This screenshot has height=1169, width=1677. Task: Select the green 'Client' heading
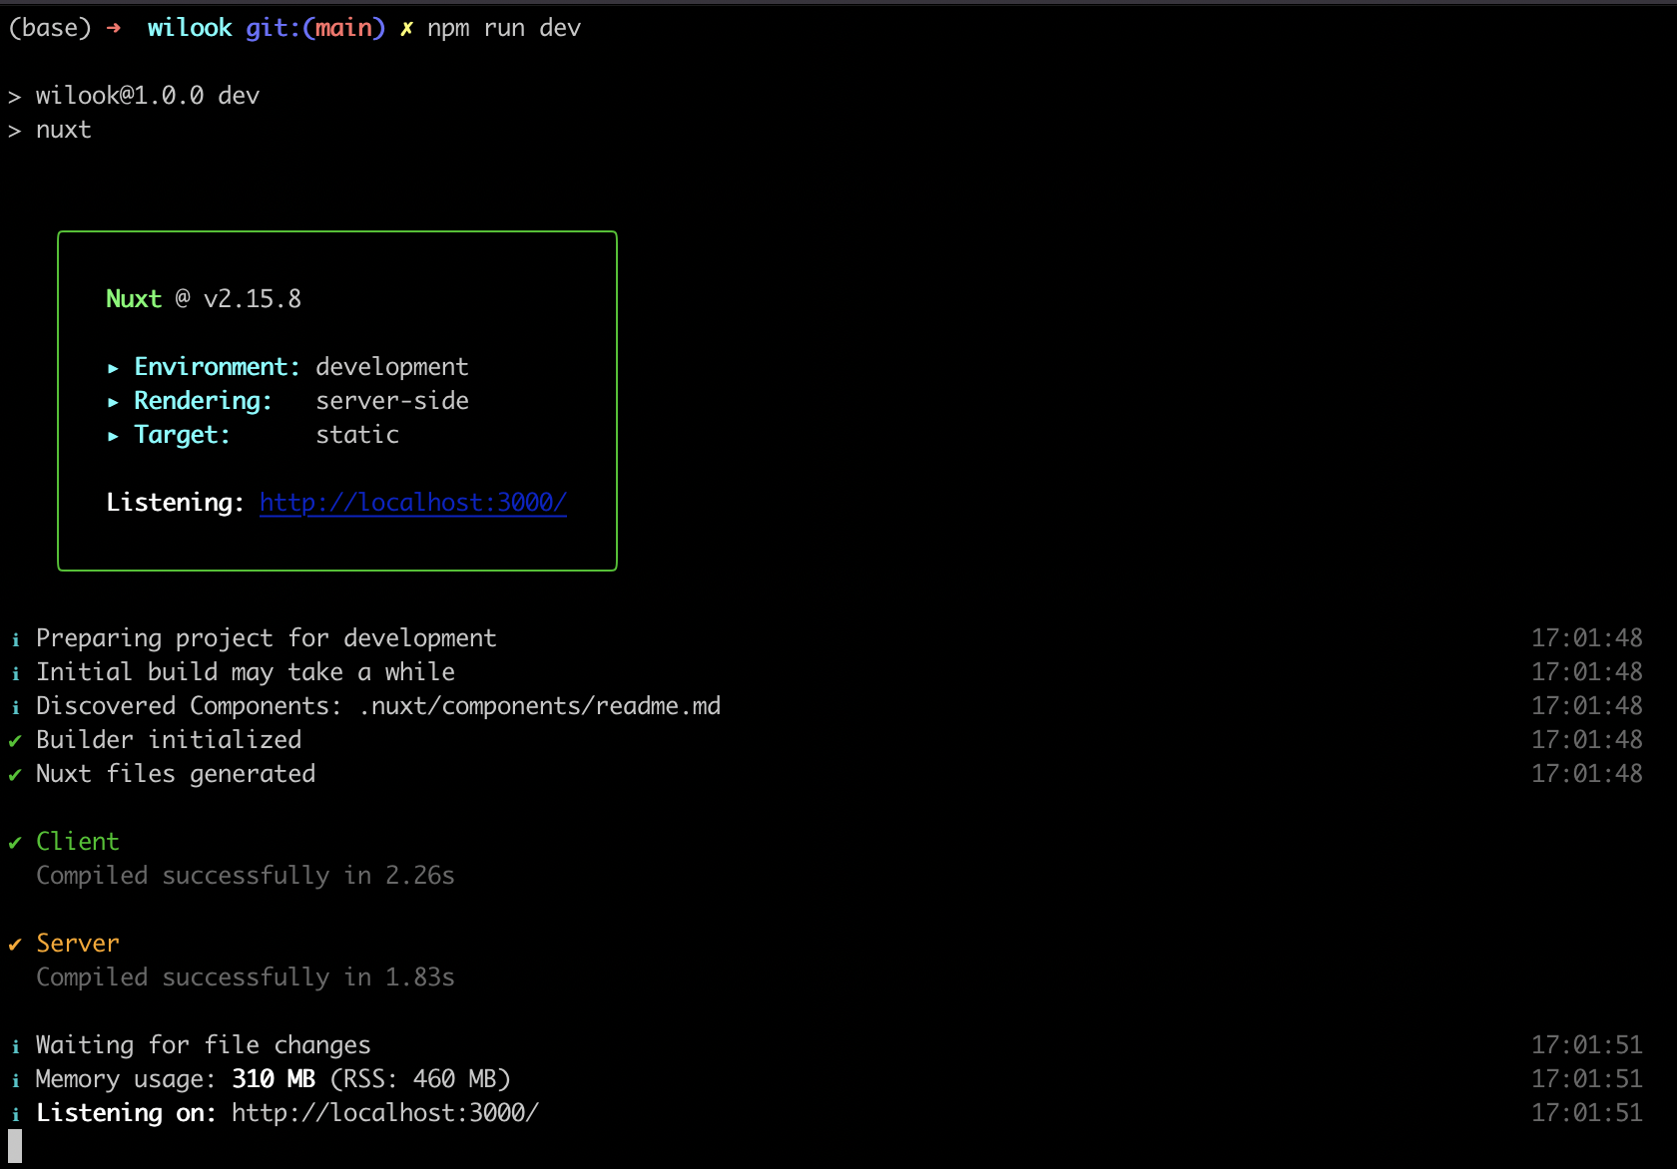(78, 842)
